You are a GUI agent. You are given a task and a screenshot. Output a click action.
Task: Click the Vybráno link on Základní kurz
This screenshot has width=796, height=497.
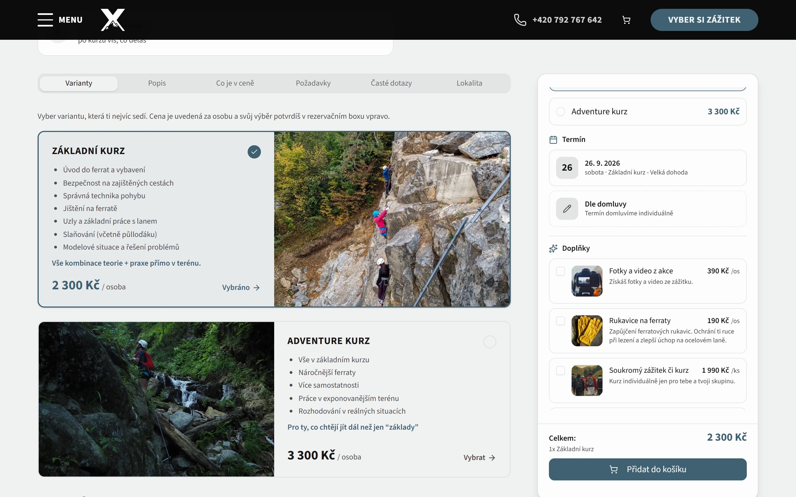point(241,288)
